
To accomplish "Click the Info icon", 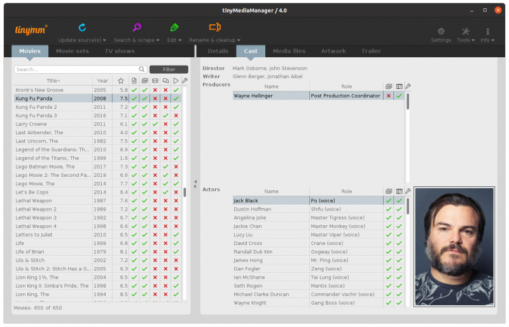I will click(x=487, y=32).
